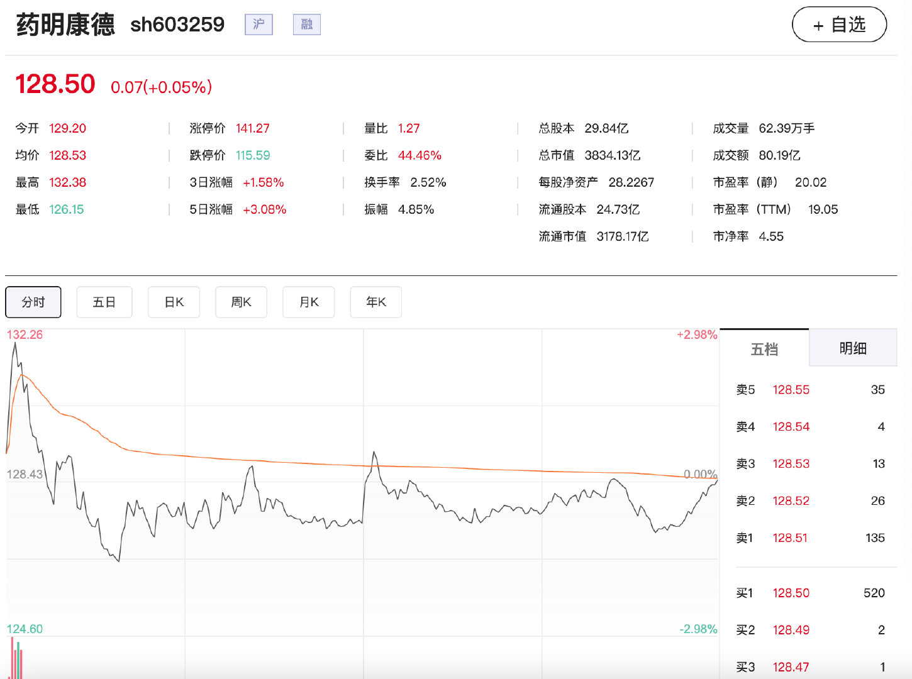This screenshot has width=912, height=679.
Task: Click the 买1 volume 520
Action: click(x=874, y=593)
